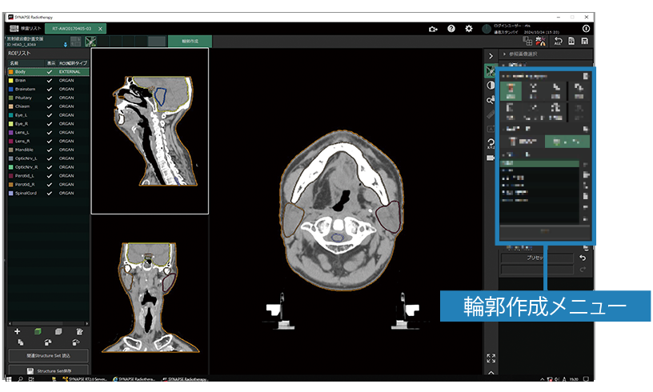Click the document page icon beside save

point(572,41)
